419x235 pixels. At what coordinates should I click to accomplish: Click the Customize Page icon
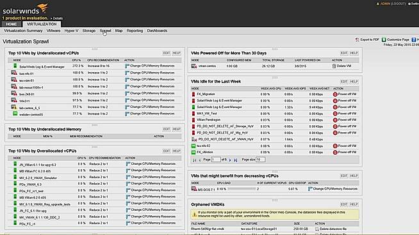(384, 40)
